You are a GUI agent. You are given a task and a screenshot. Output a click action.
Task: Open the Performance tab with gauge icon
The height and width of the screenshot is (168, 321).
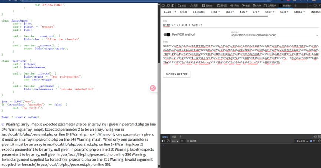pyautogui.click(x=246, y=6)
